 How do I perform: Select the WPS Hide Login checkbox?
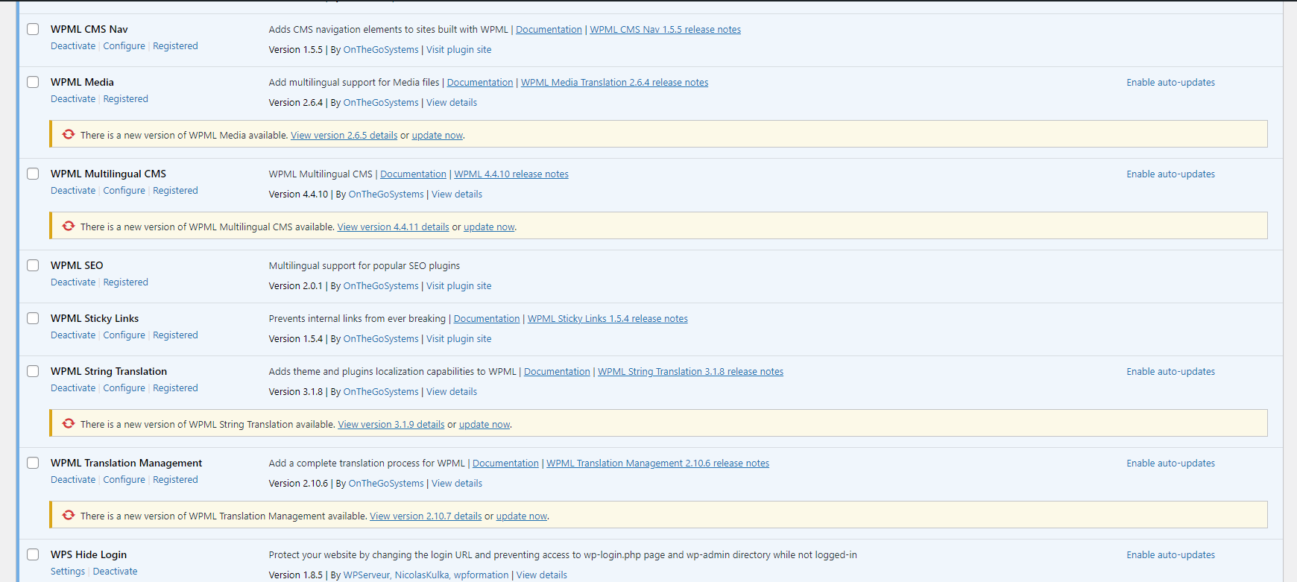33,554
